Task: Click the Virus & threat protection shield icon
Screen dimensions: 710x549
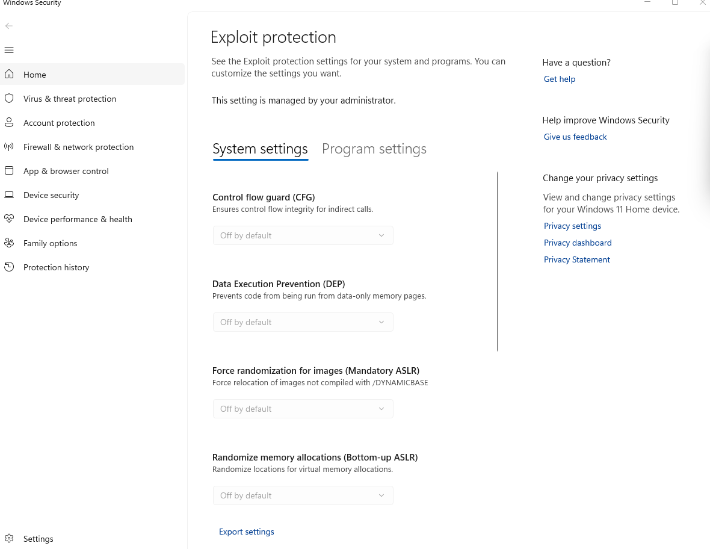Action: [x=9, y=99]
